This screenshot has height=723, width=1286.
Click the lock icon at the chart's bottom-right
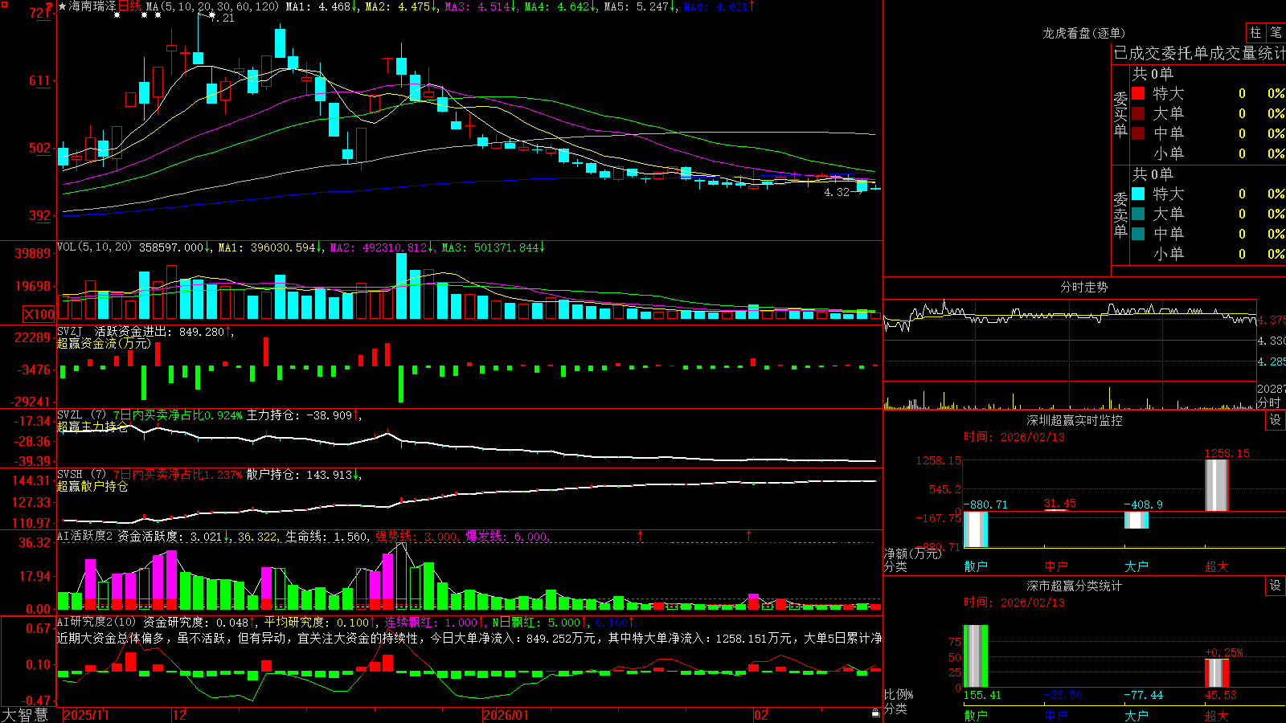[x=876, y=713]
